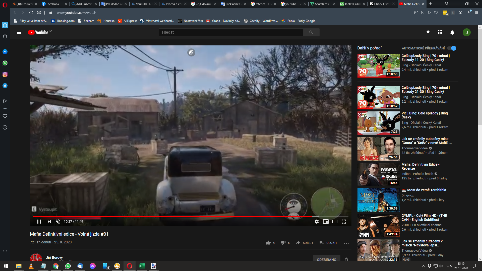Image resolution: width=482 pixels, height=271 pixels.
Task: Open sidebar setup three dots
Action: [x=5, y=251]
